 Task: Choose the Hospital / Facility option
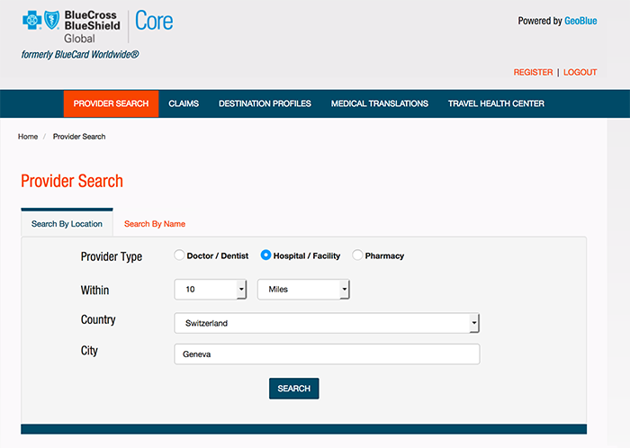pos(265,255)
